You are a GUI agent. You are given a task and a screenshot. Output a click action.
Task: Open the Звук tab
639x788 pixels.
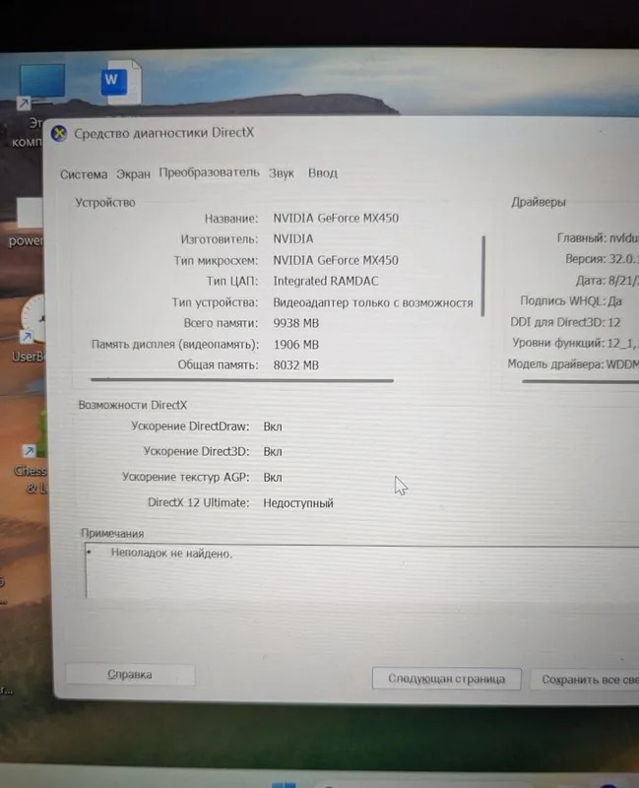[x=282, y=173]
